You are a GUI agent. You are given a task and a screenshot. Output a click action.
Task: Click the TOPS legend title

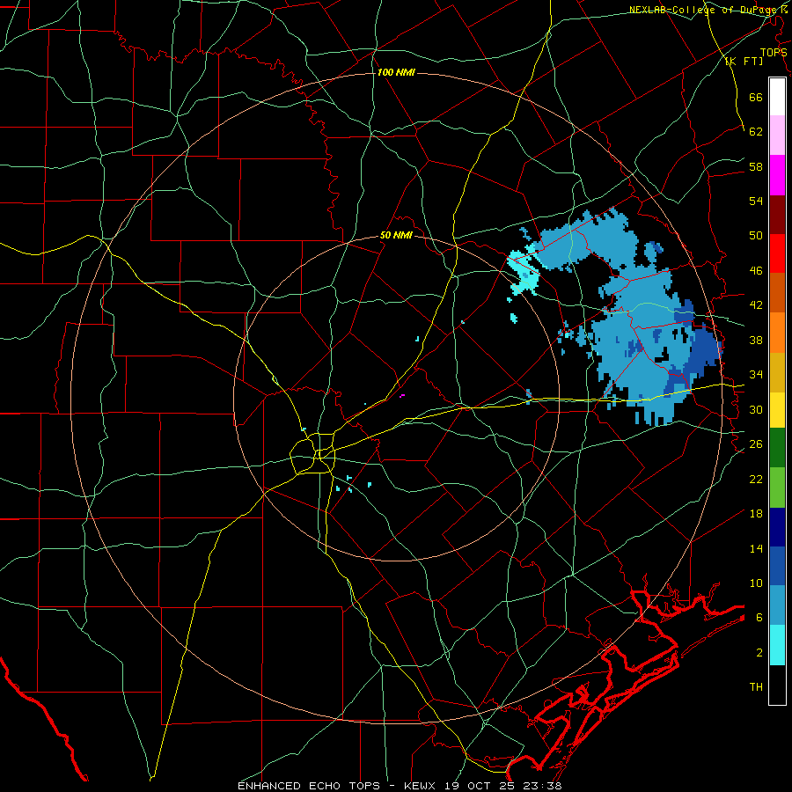coord(774,53)
